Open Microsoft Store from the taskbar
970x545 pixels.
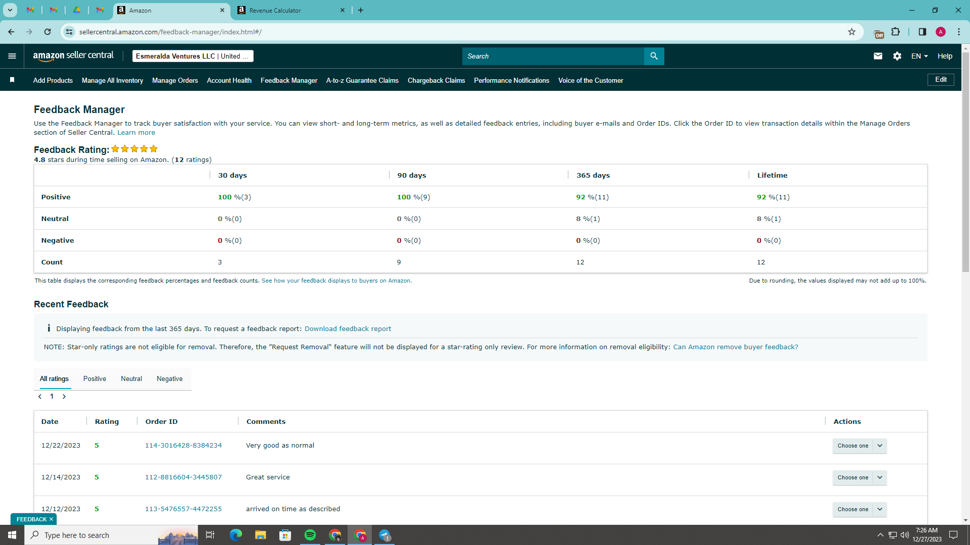pyautogui.click(x=285, y=535)
